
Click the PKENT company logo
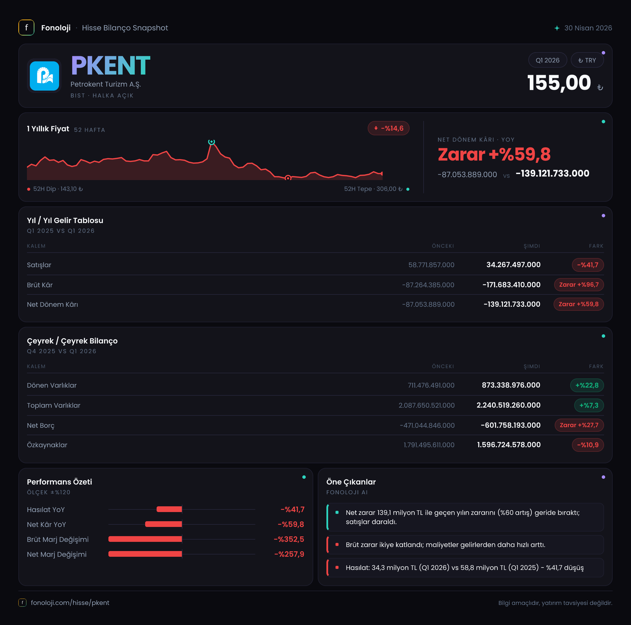[44, 76]
